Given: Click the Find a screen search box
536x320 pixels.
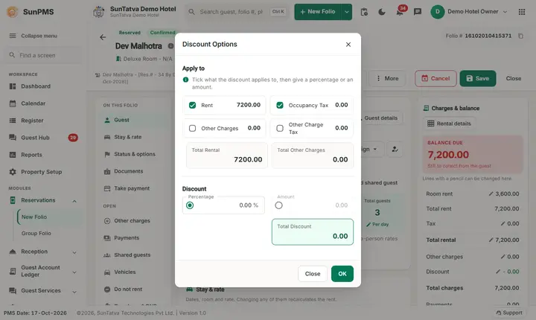Looking at the screenshot, I should (x=43, y=55).
